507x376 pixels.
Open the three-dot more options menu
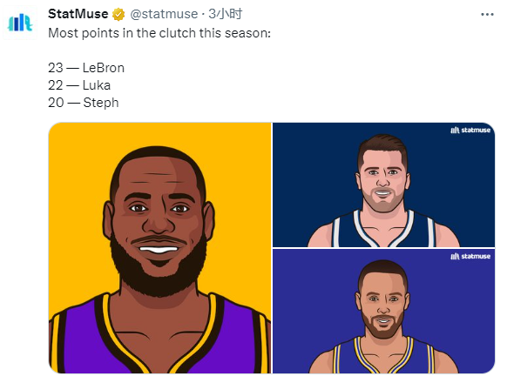(x=487, y=15)
